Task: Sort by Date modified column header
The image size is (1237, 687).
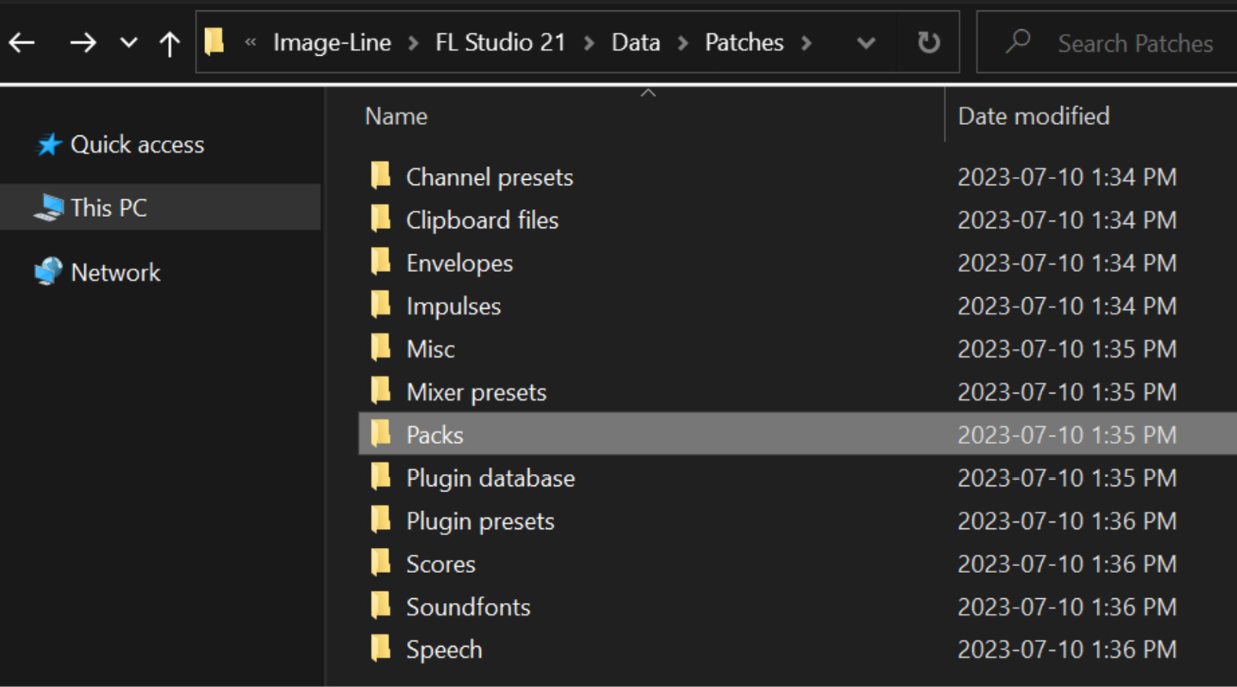Action: pyautogui.click(x=1033, y=116)
